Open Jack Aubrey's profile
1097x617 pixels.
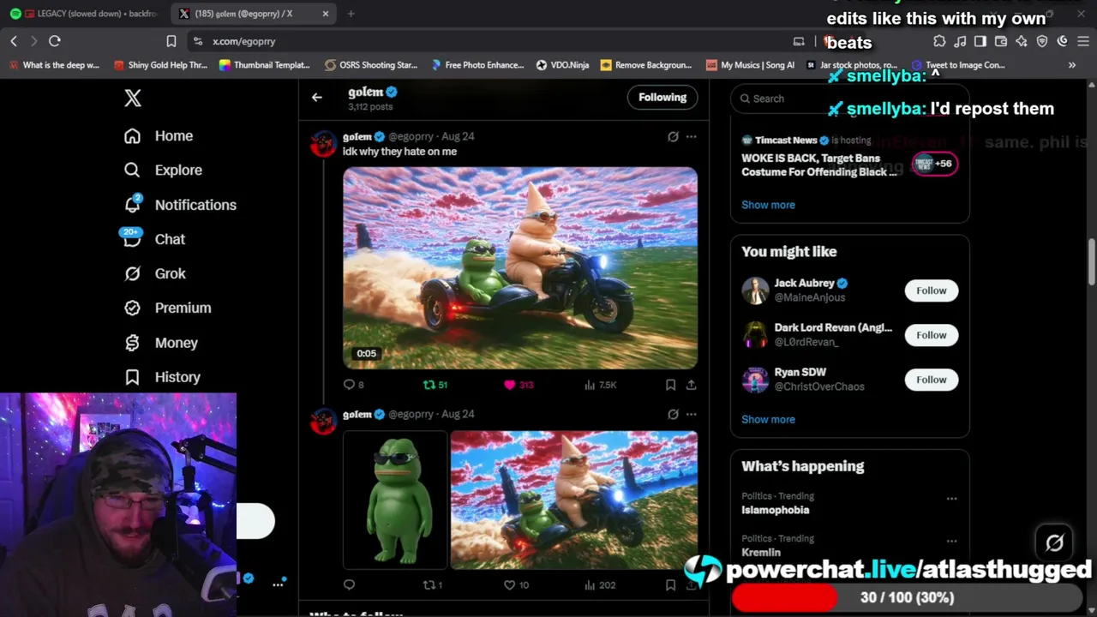(x=804, y=283)
